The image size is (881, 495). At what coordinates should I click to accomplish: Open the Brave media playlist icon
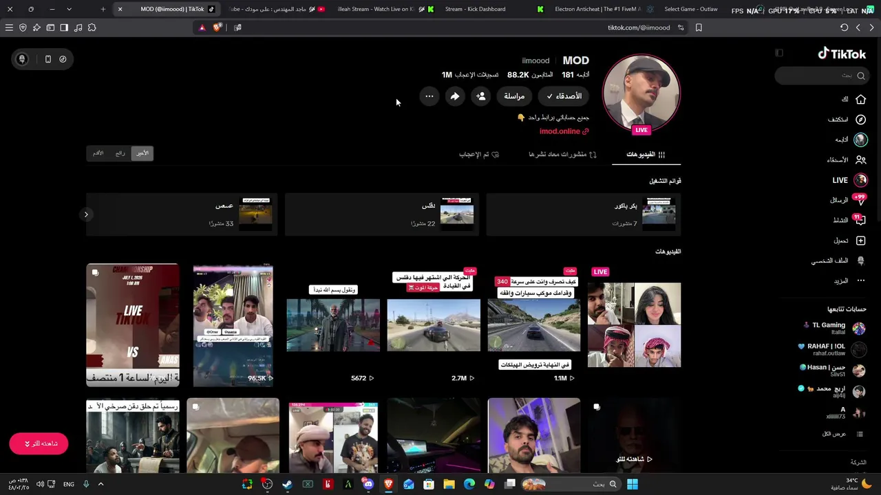coord(78,27)
